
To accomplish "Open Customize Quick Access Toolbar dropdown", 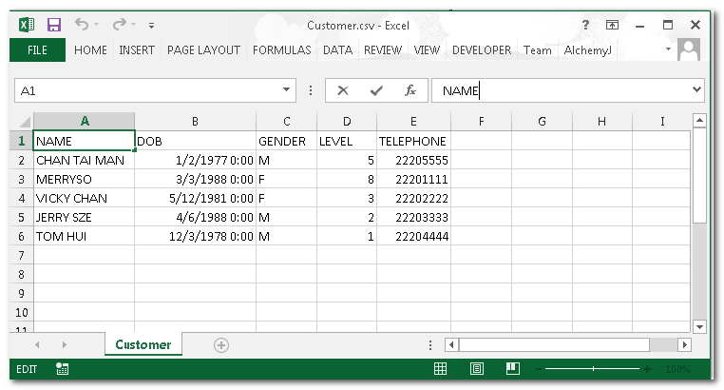I will pyautogui.click(x=152, y=26).
